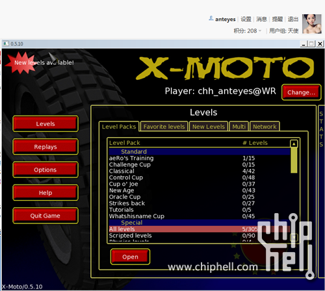Open the 消息 messages link
The width and height of the screenshot is (325, 291).
click(261, 19)
